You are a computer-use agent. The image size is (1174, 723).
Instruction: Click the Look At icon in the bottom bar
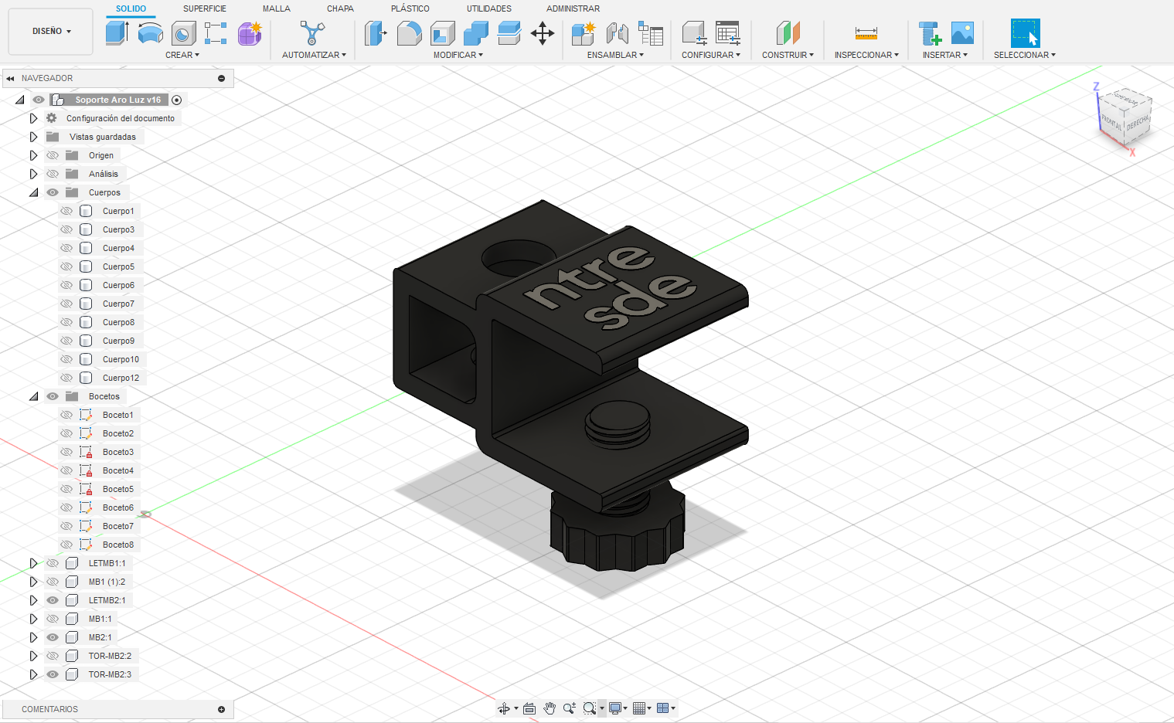[x=529, y=708]
